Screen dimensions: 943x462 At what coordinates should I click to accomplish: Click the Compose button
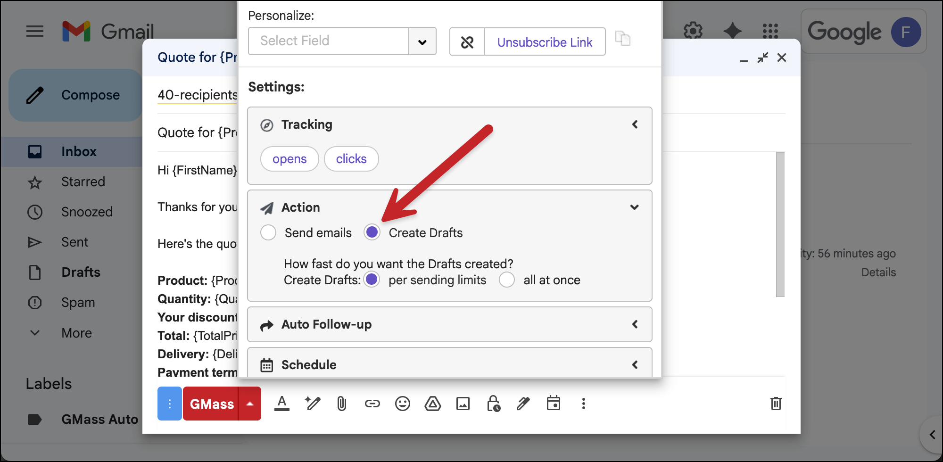75,95
